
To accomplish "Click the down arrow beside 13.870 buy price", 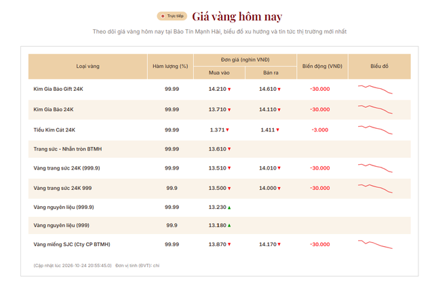I will coord(229,244).
